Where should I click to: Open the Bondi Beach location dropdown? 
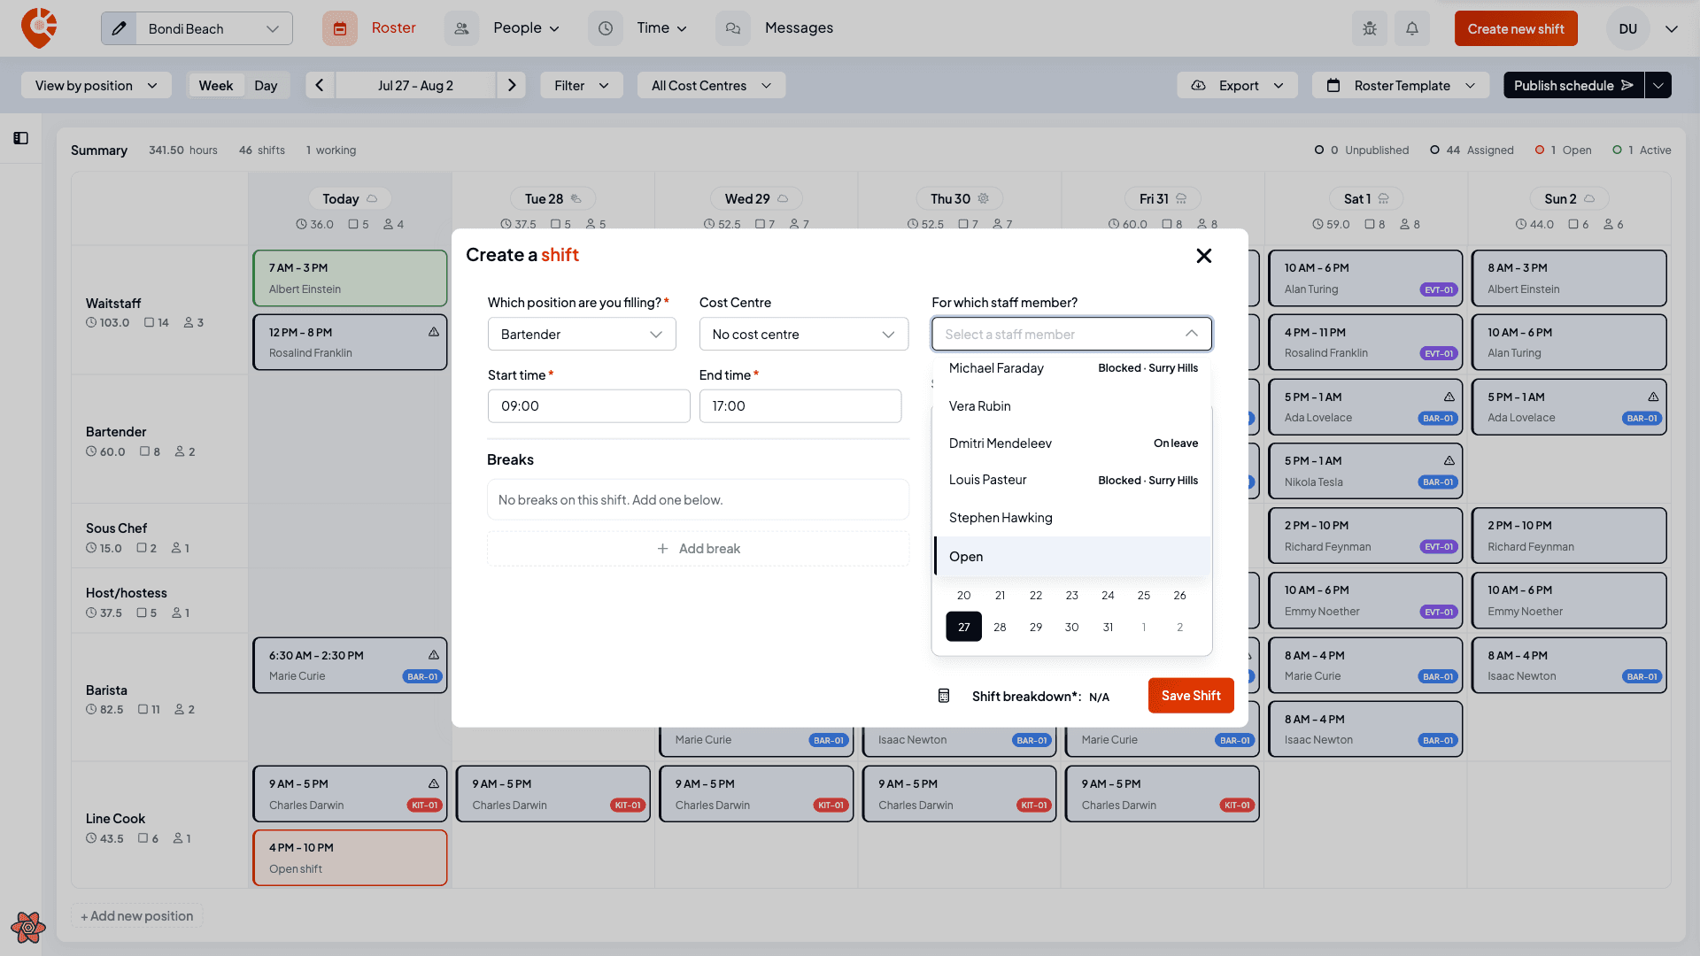[213, 28]
